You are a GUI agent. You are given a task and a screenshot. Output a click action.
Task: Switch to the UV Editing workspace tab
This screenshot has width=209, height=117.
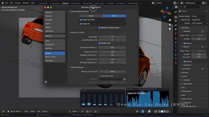pyautogui.click(x=121, y=3)
